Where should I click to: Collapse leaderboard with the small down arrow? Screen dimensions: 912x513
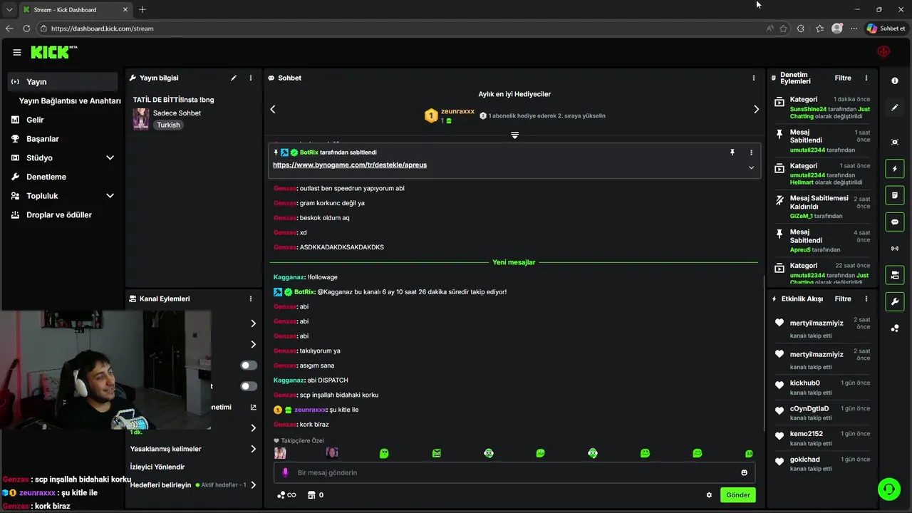514,135
